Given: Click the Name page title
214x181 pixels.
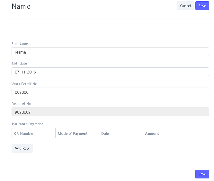Looking at the screenshot, I should click(21, 6).
